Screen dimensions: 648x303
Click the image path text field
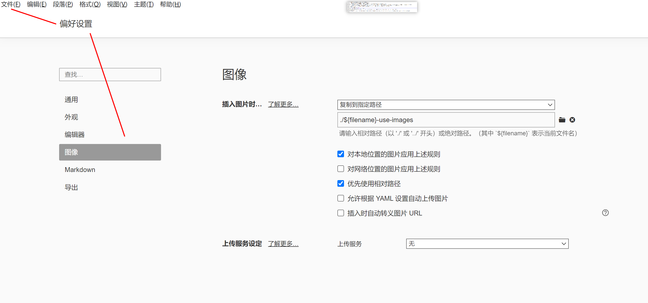point(446,120)
